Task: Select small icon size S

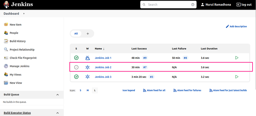Action: 81,90
